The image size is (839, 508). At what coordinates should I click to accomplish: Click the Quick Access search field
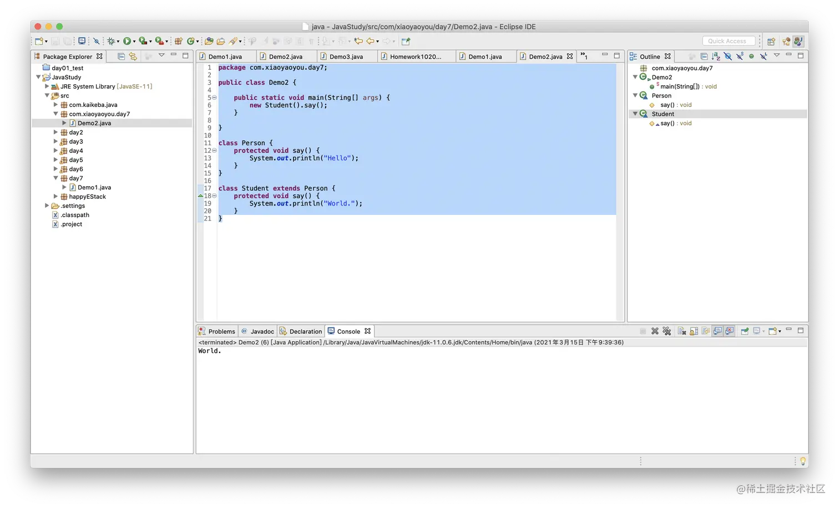[x=728, y=41]
